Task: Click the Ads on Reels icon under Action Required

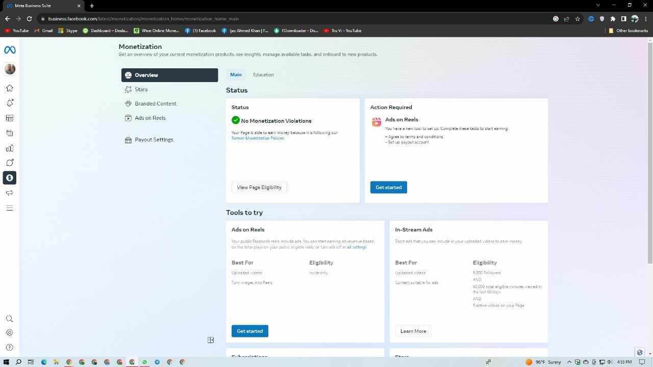Action: tap(376, 122)
